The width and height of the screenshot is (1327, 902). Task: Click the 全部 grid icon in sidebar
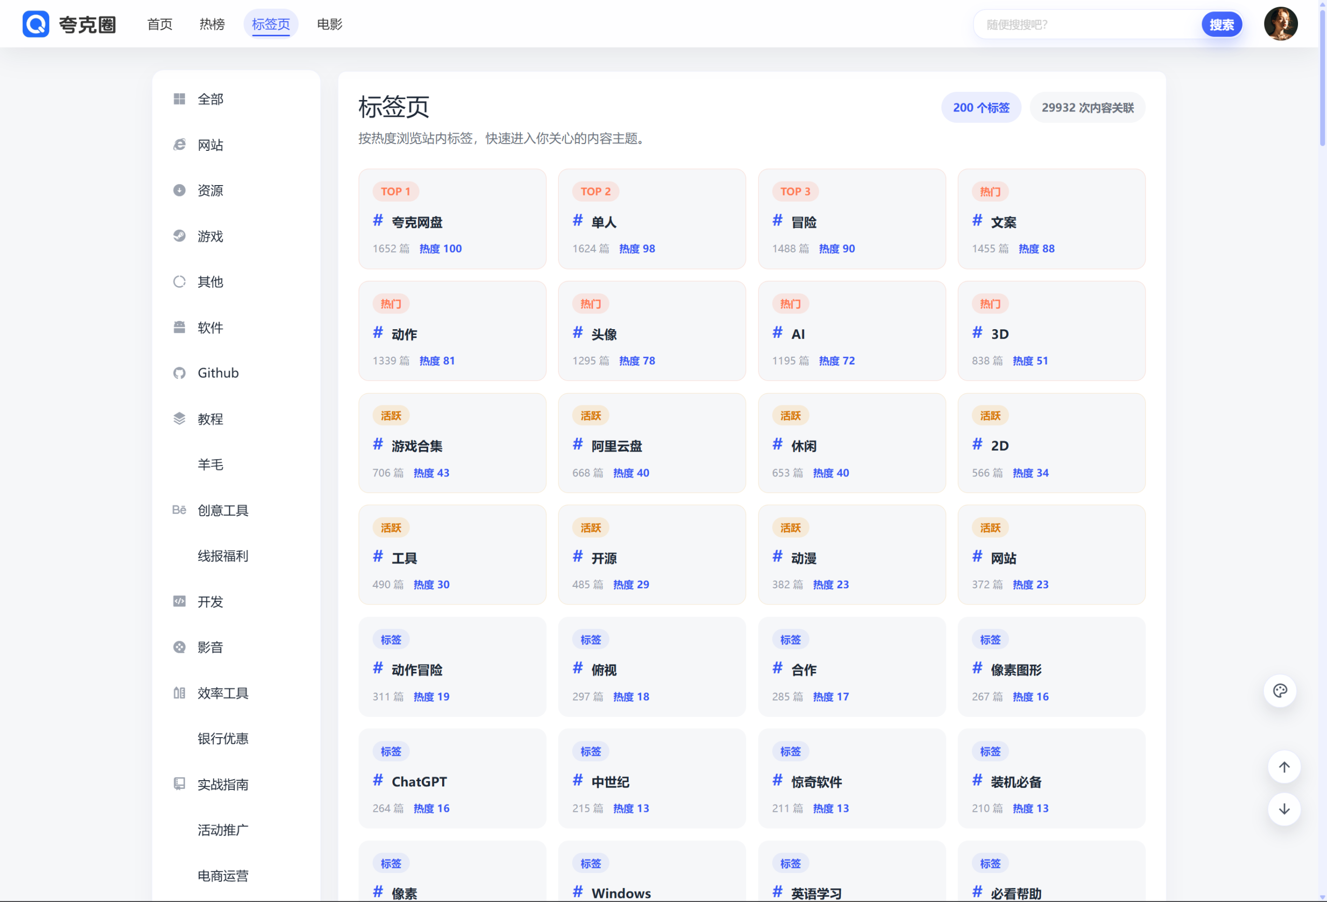coord(179,99)
